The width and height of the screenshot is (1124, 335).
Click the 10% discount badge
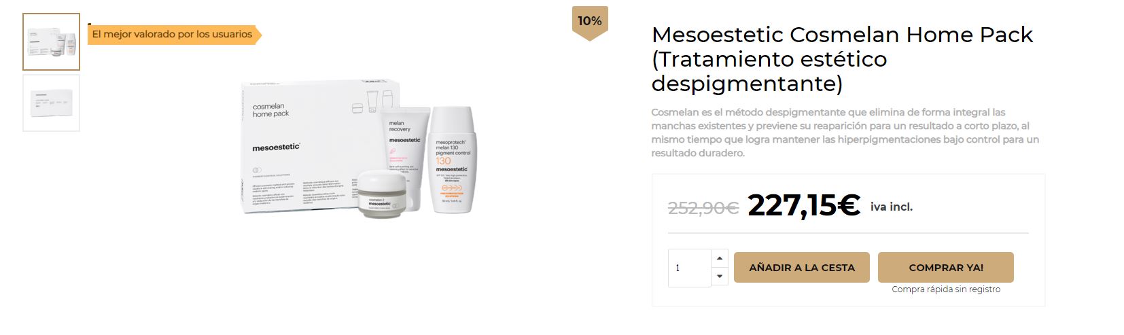(590, 23)
